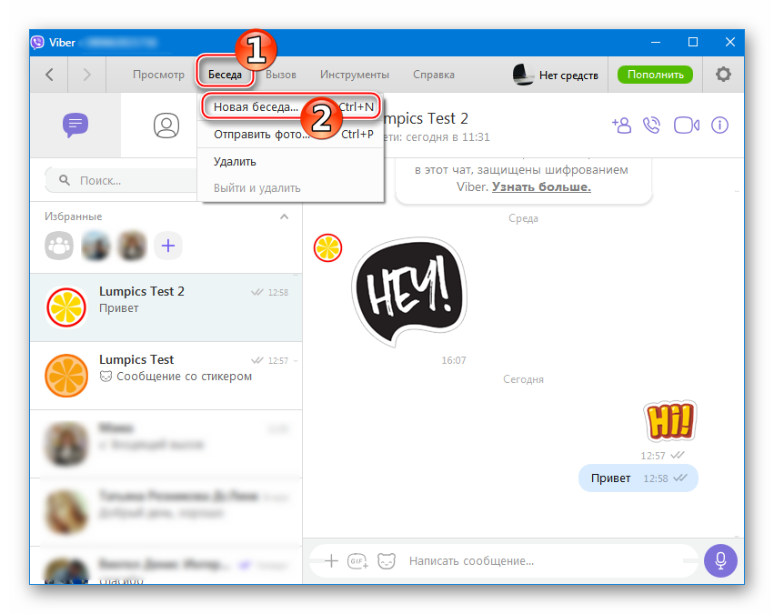Open the fourth blurred chat in list

pos(166,512)
